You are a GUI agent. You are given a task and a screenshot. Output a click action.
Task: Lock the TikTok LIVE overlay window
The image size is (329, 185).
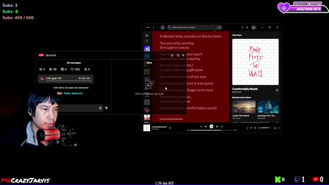click(172, 55)
